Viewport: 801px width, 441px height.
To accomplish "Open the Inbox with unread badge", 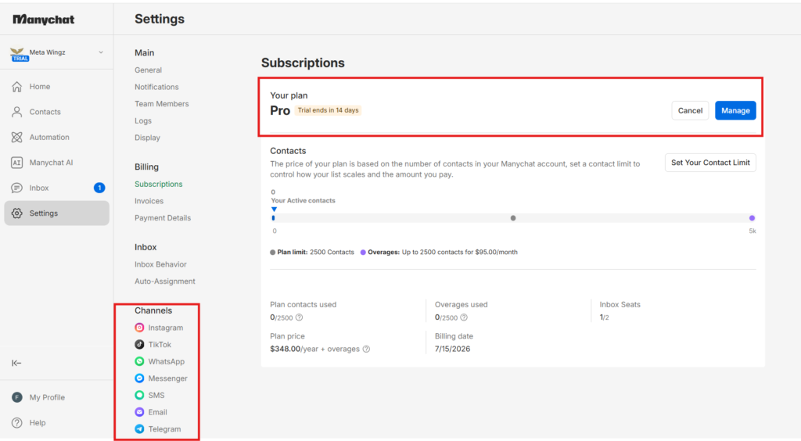I will pos(56,188).
